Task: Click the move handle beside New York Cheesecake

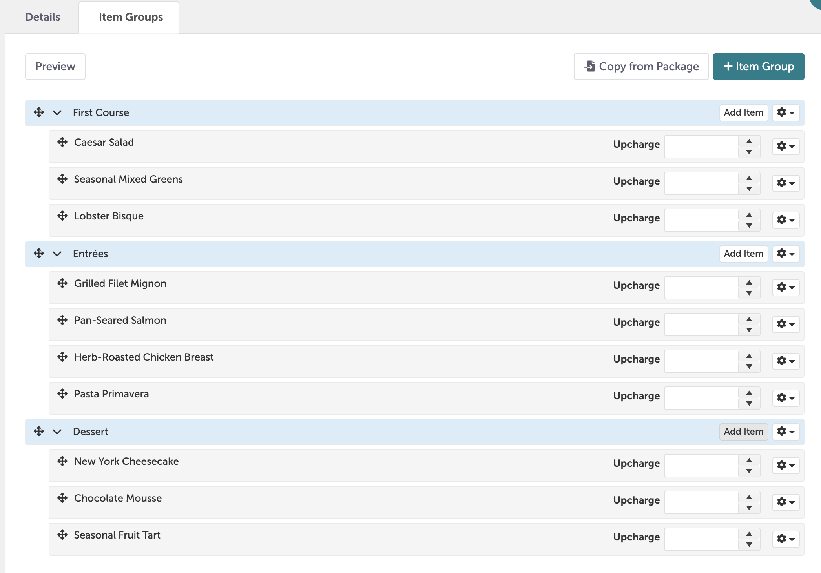Action: click(x=62, y=461)
